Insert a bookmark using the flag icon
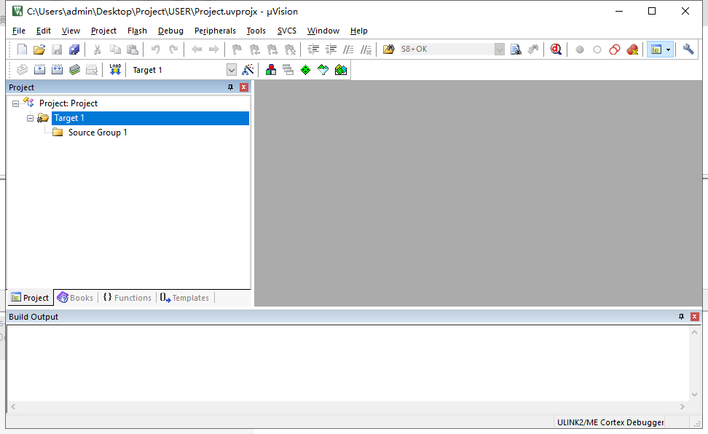 point(237,50)
